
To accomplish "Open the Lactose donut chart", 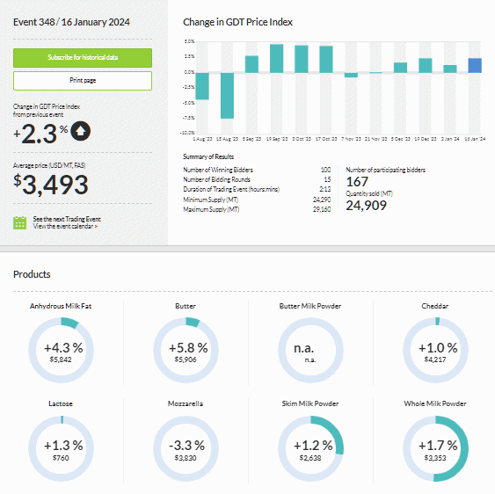I will pyautogui.click(x=61, y=448).
